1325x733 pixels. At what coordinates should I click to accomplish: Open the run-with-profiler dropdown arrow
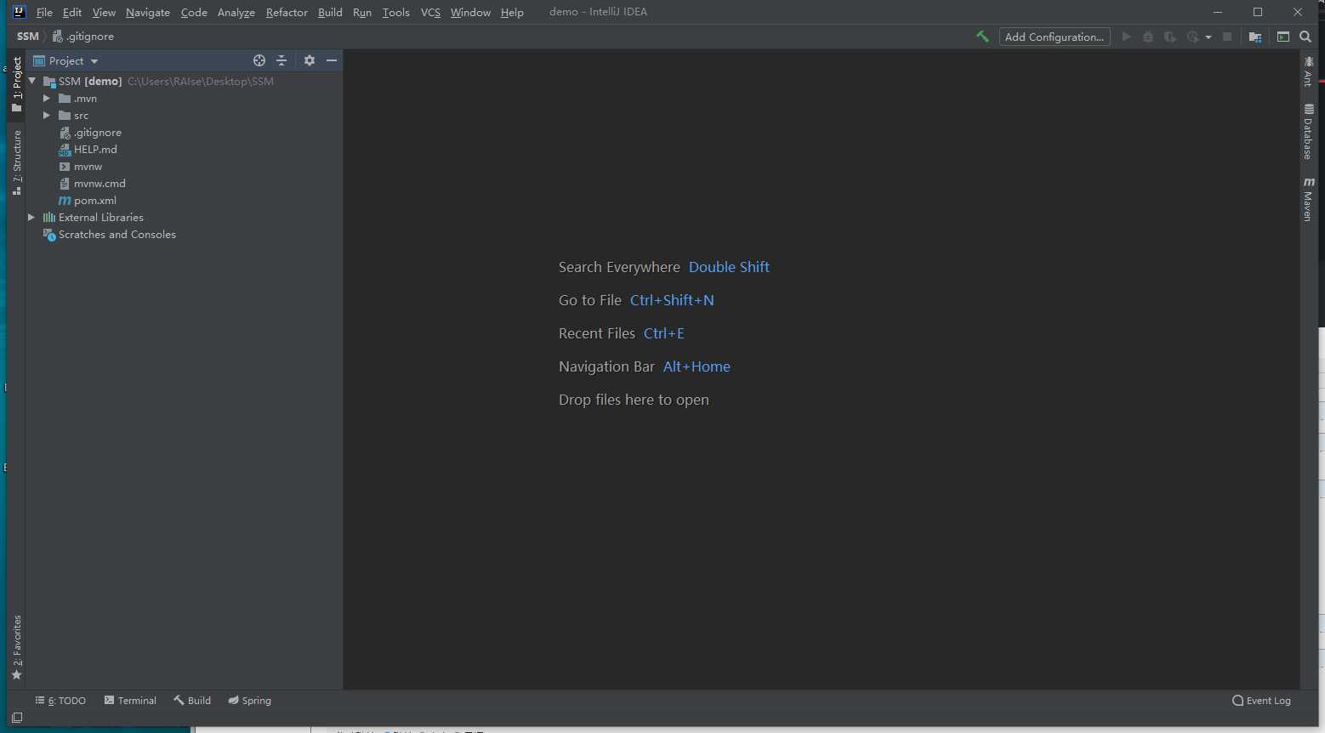coord(1208,37)
